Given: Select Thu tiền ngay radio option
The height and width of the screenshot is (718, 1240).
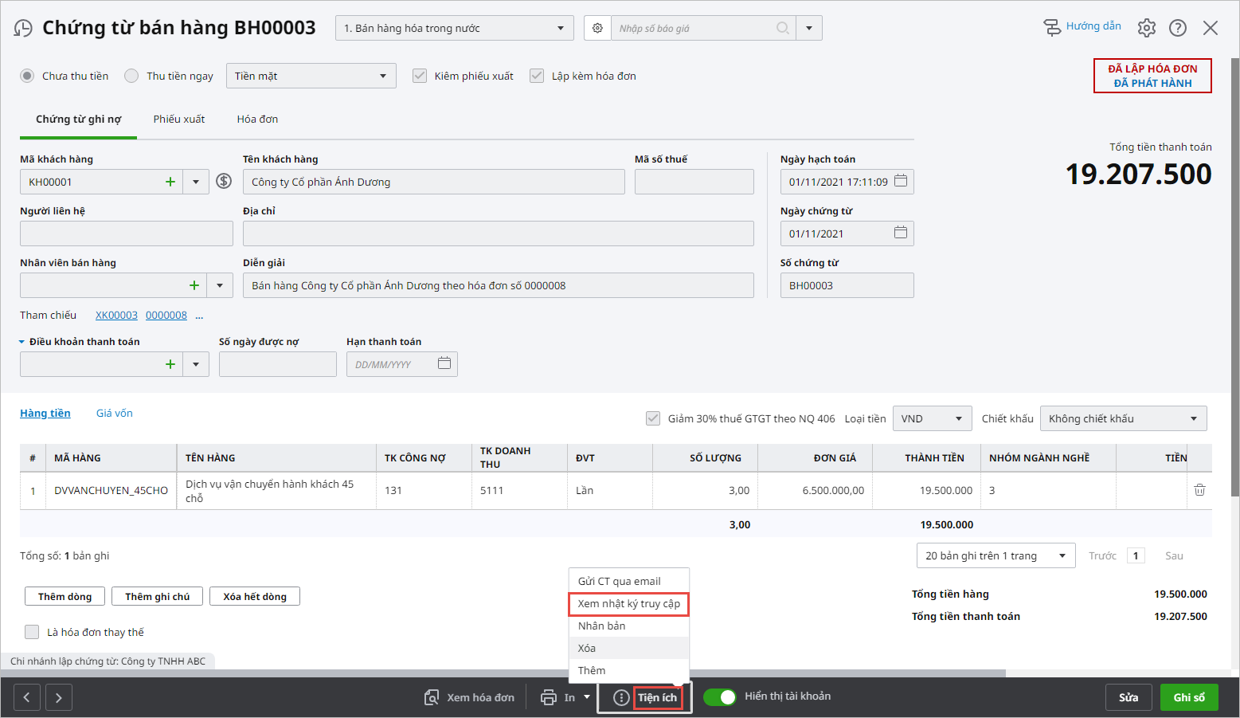Looking at the screenshot, I should [132, 76].
